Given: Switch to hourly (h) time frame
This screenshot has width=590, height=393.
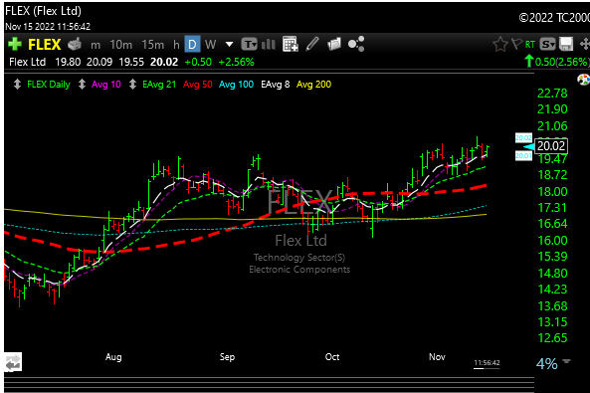Looking at the screenshot, I should tap(176, 45).
